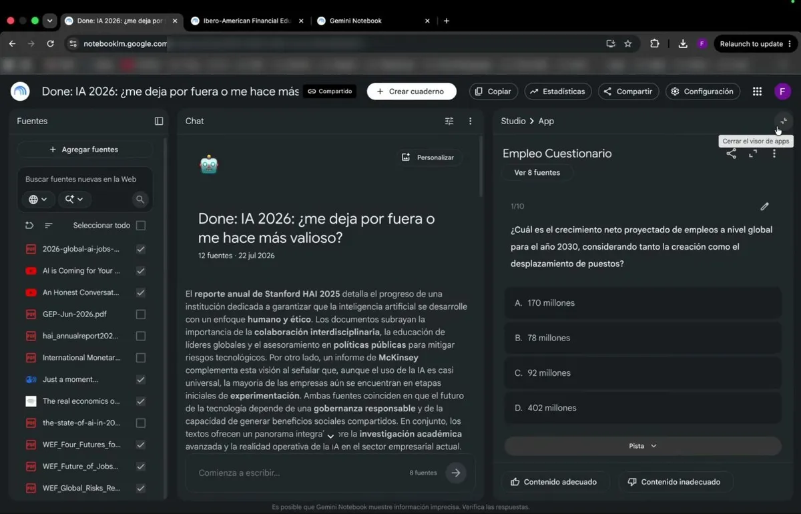
Task: Go back in browser history
Action: (x=12, y=43)
